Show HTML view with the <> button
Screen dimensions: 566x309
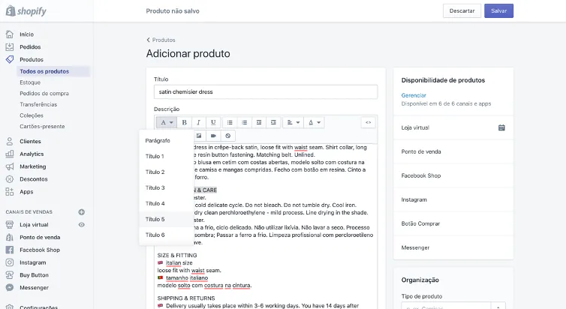point(368,122)
